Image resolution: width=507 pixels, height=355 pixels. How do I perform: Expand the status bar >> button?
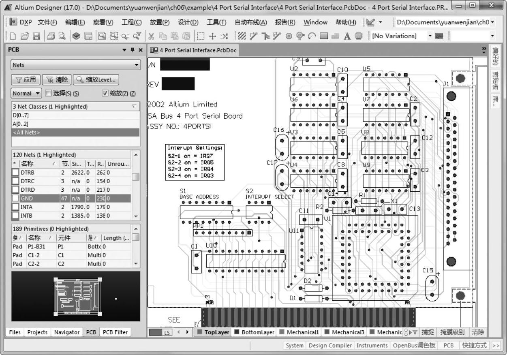496,345
